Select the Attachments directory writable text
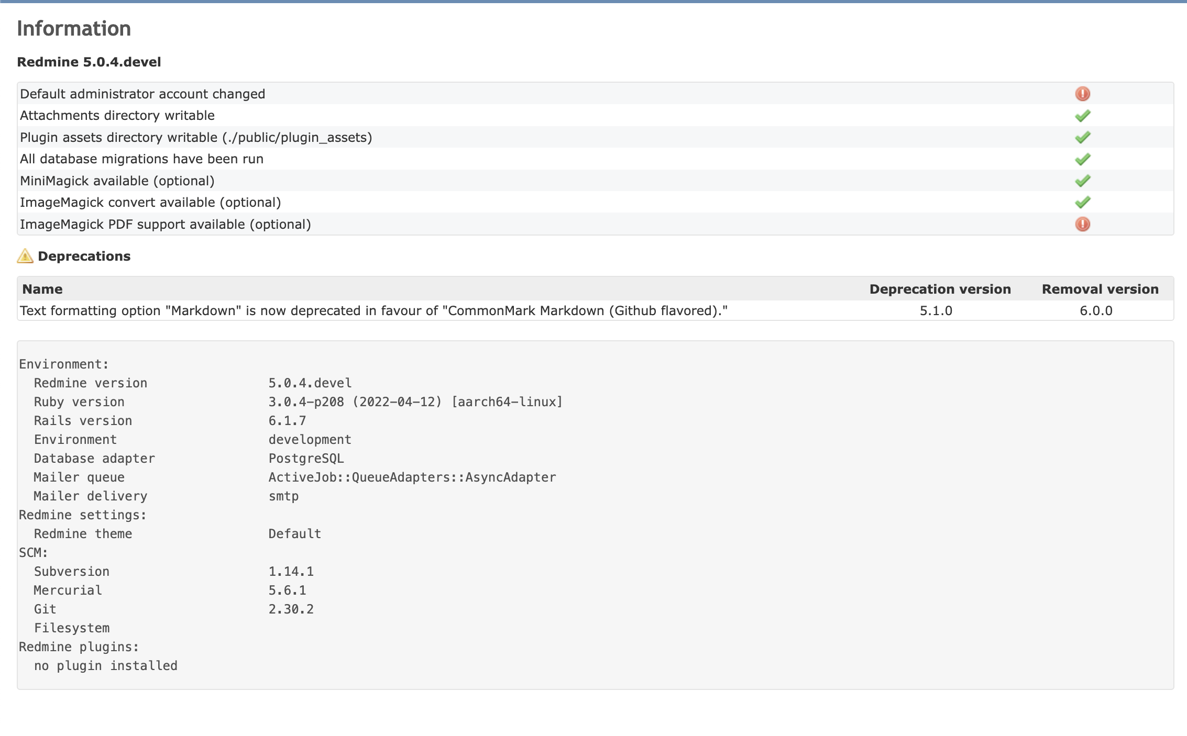The width and height of the screenshot is (1187, 736). [x=117, y=115]
